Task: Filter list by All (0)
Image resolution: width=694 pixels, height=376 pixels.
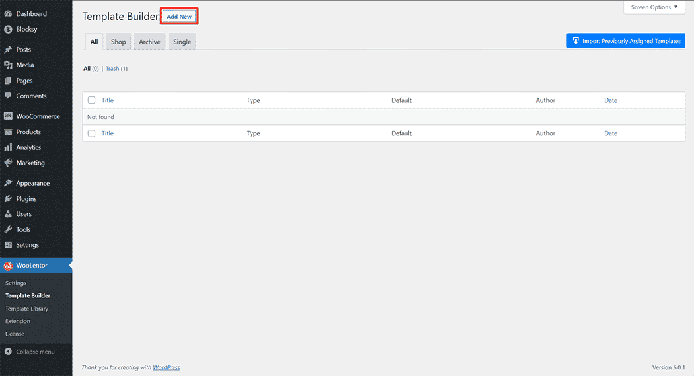Action: [91, 69]
